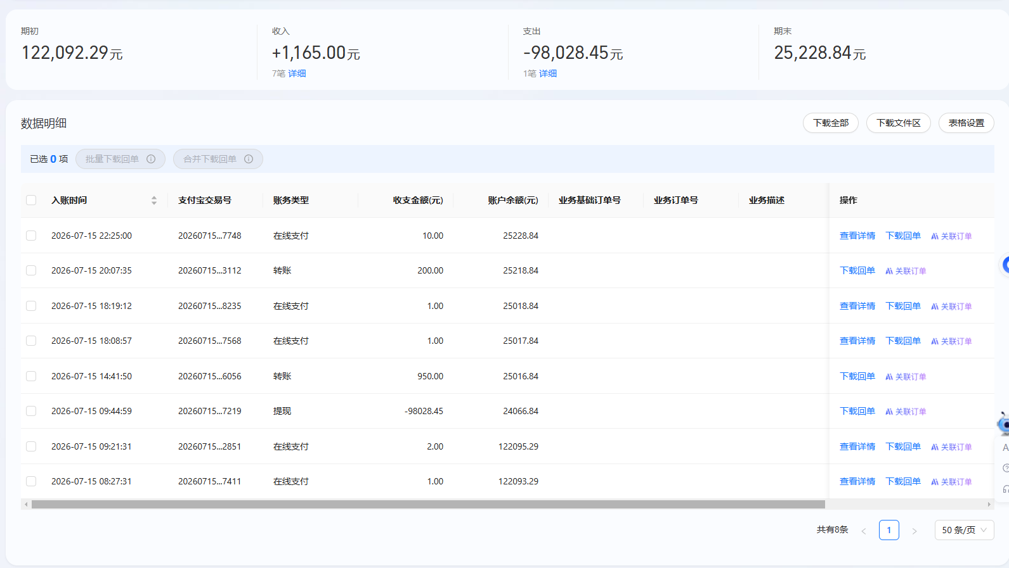Check the row dated 2026-07-15 09:21:31

coord(31,446)
